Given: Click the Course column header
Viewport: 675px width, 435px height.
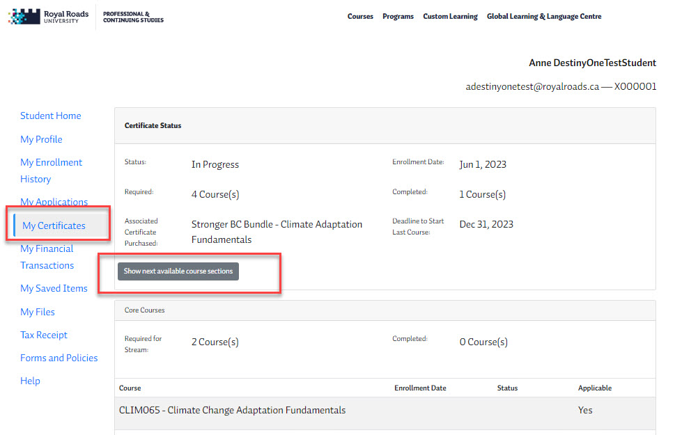Looking at the screenshot, I should pos(130,388).
